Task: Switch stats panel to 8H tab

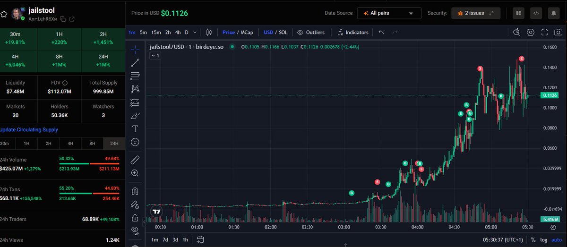Action: point(92,143)
